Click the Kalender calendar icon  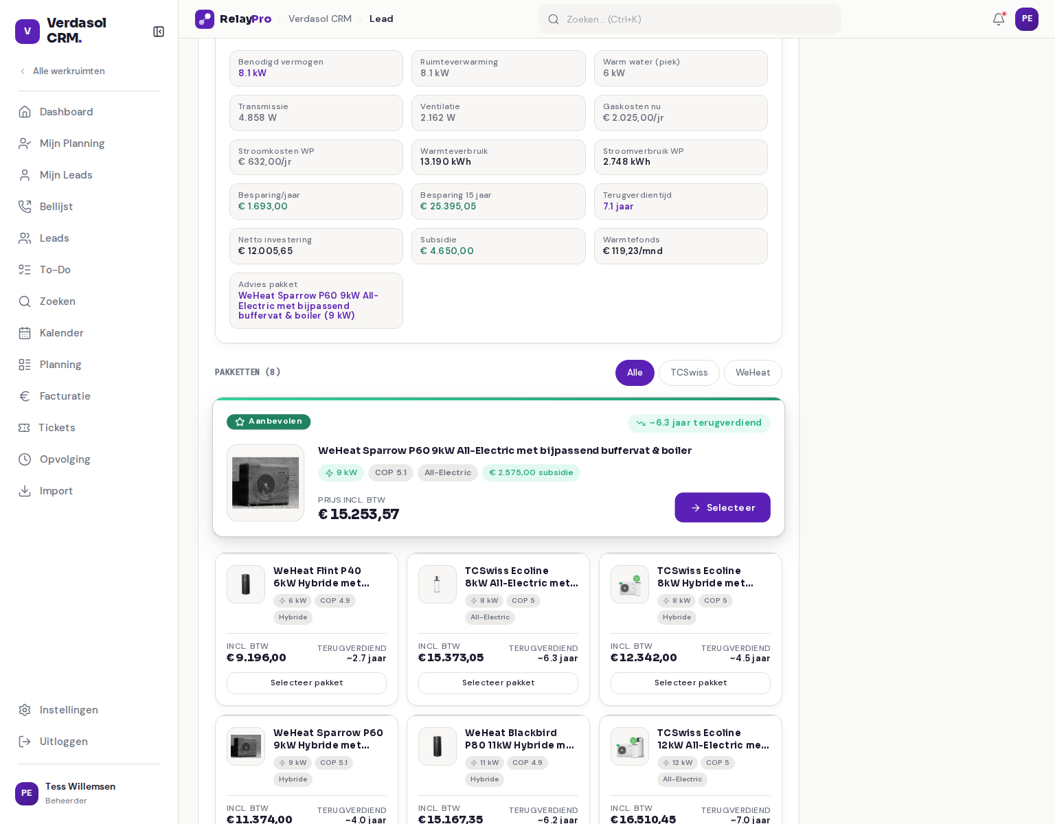(25, 333)
